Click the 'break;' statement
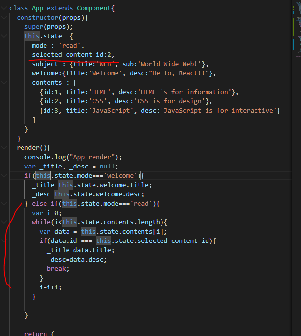 coord(58,269)
